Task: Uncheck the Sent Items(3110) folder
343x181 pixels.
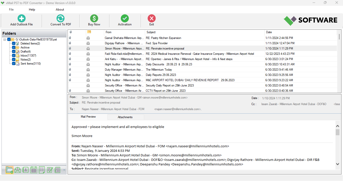Action: (x=14, y=64)
